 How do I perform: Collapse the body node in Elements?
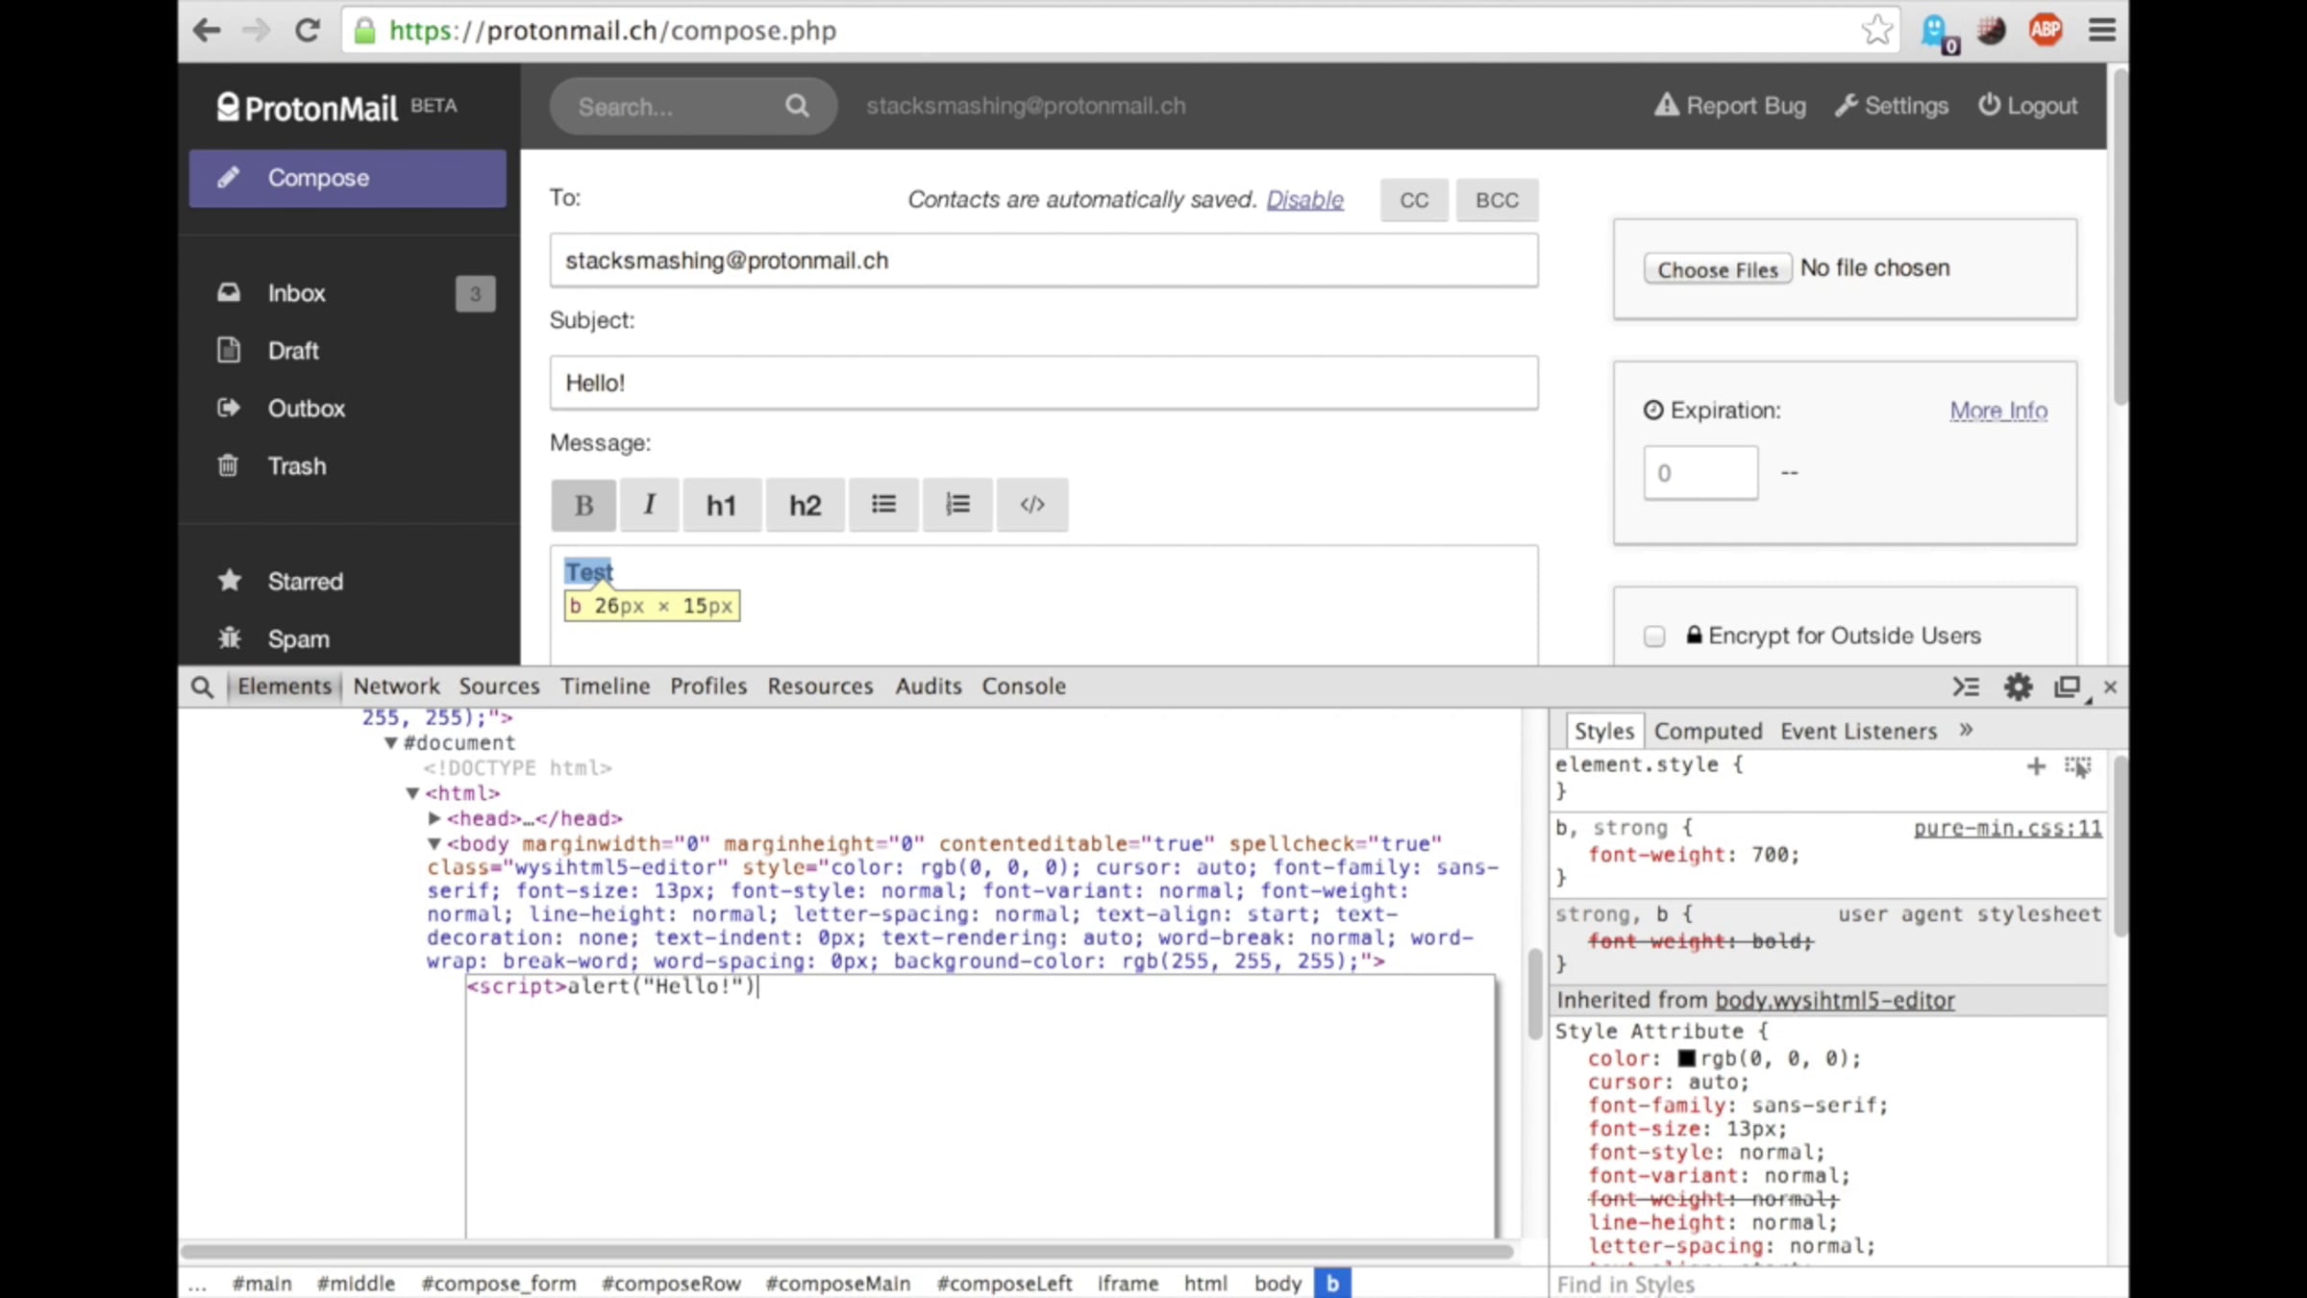coord(434,844)
